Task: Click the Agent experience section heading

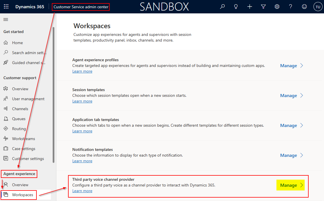Action: [x=19, y=174]
